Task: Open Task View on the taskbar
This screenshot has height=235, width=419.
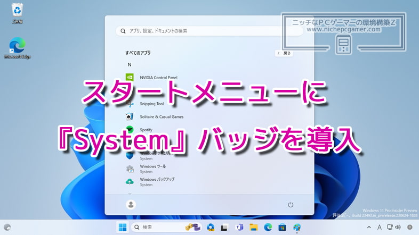Action: coord(224,227)
